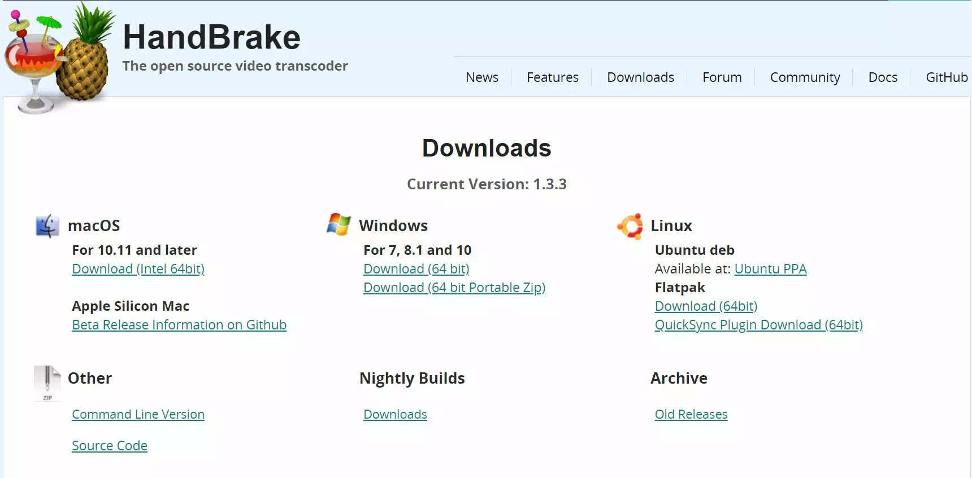
Task: Click the tagline 'The open source video transcoder'
Action: tap(235, 66)
